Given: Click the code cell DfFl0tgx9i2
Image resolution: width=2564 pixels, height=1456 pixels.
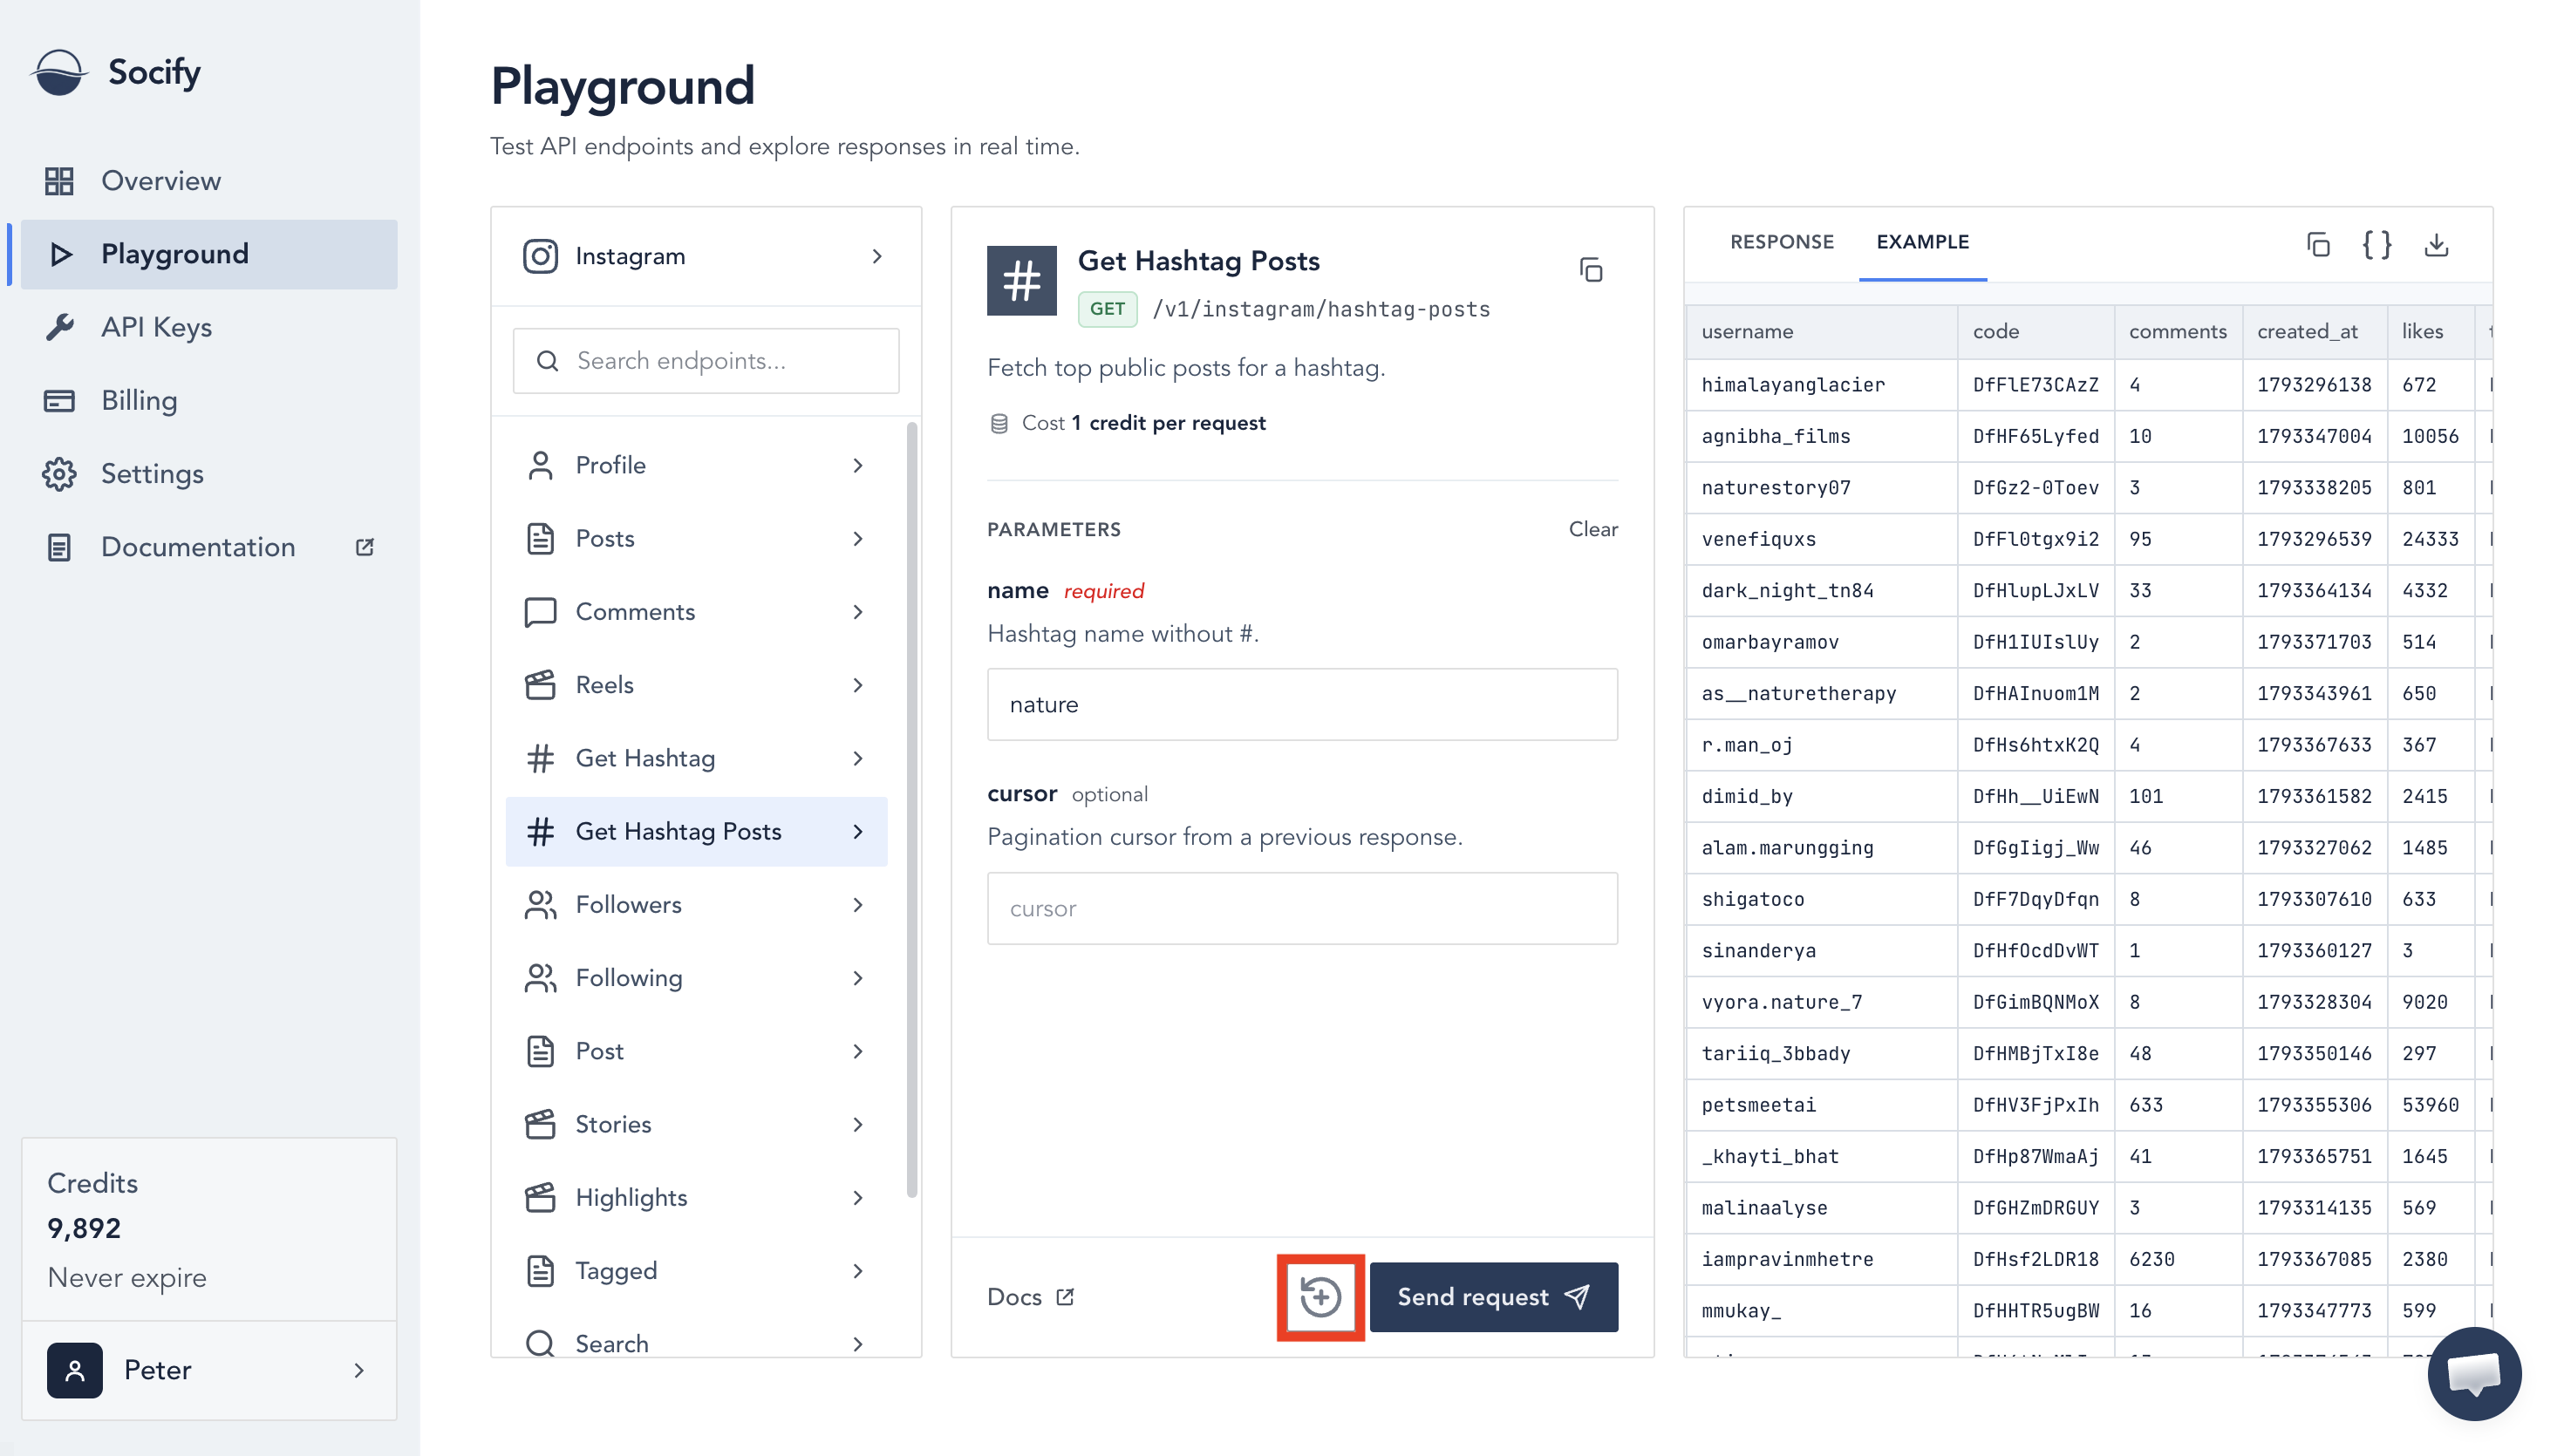Looking at the screenshot, I should point(2035,539).
